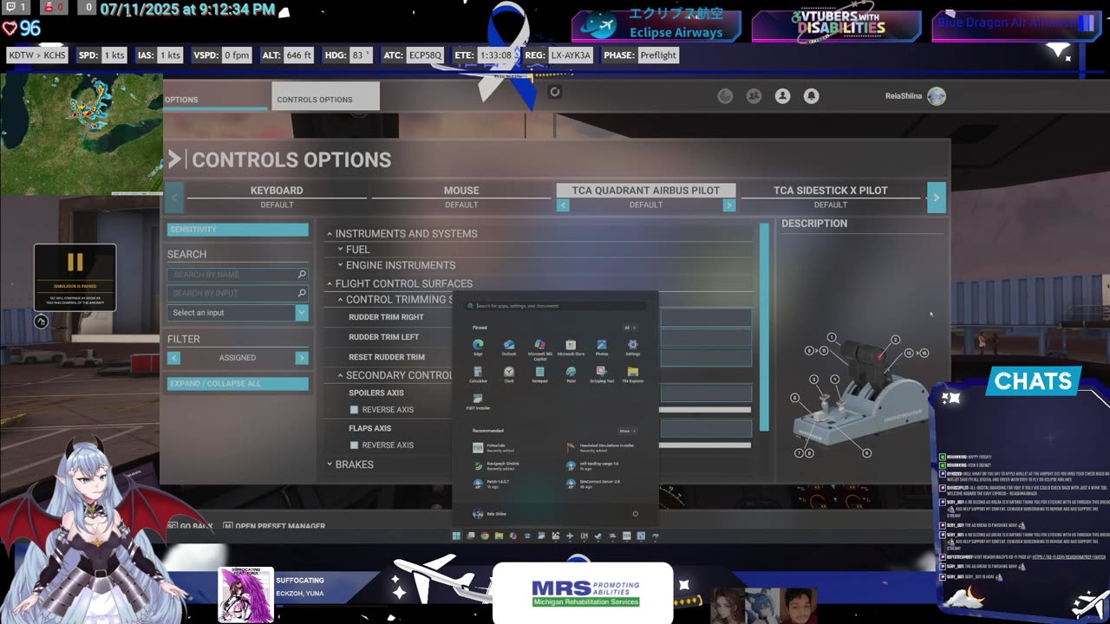Click the search-by-name magnifier icon

[x=302, y=274]
